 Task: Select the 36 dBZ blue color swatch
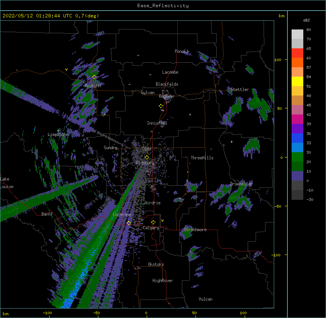pyautogui.click(x=297, y=138)
